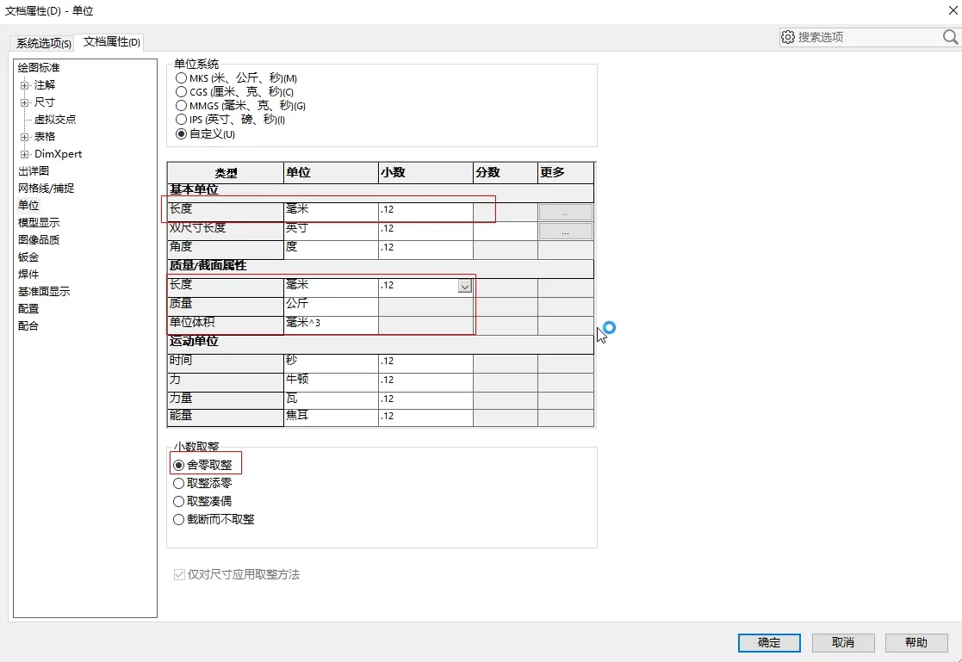Select 出详图 in the tree
Viewport: 962px width, 662px height.
pyautogui.click(x=33, y=170)
